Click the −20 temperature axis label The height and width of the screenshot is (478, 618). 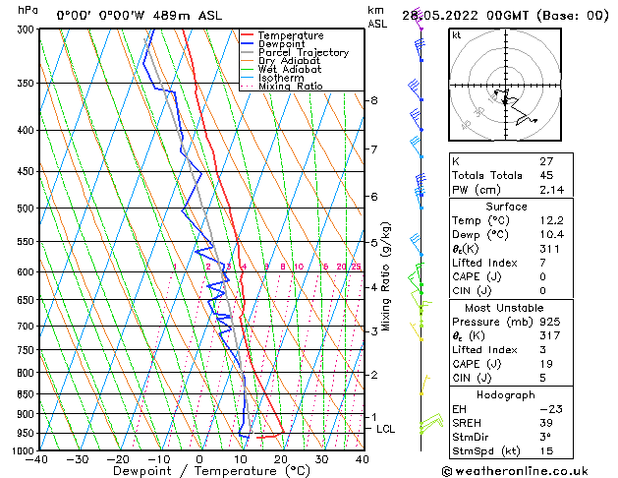pos(118,459)
